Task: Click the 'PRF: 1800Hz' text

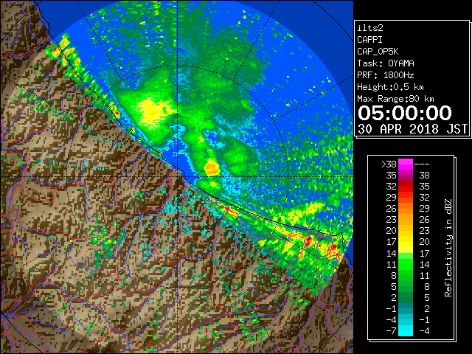Action: (x=386, y=75)
